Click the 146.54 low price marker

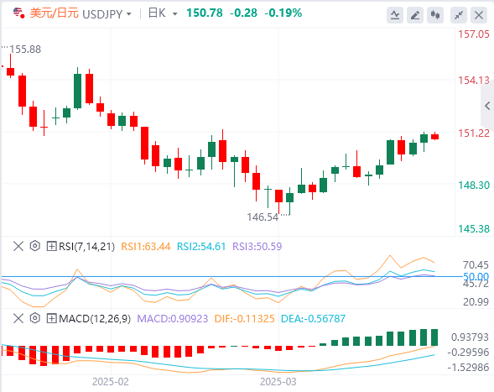click(x=263, y=217)
